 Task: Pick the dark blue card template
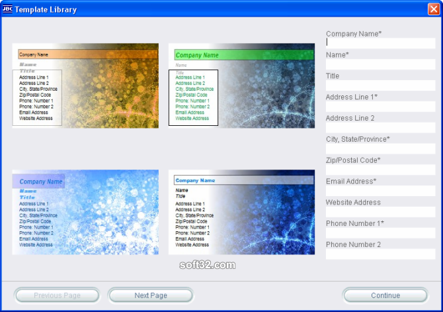pos(241,212)
